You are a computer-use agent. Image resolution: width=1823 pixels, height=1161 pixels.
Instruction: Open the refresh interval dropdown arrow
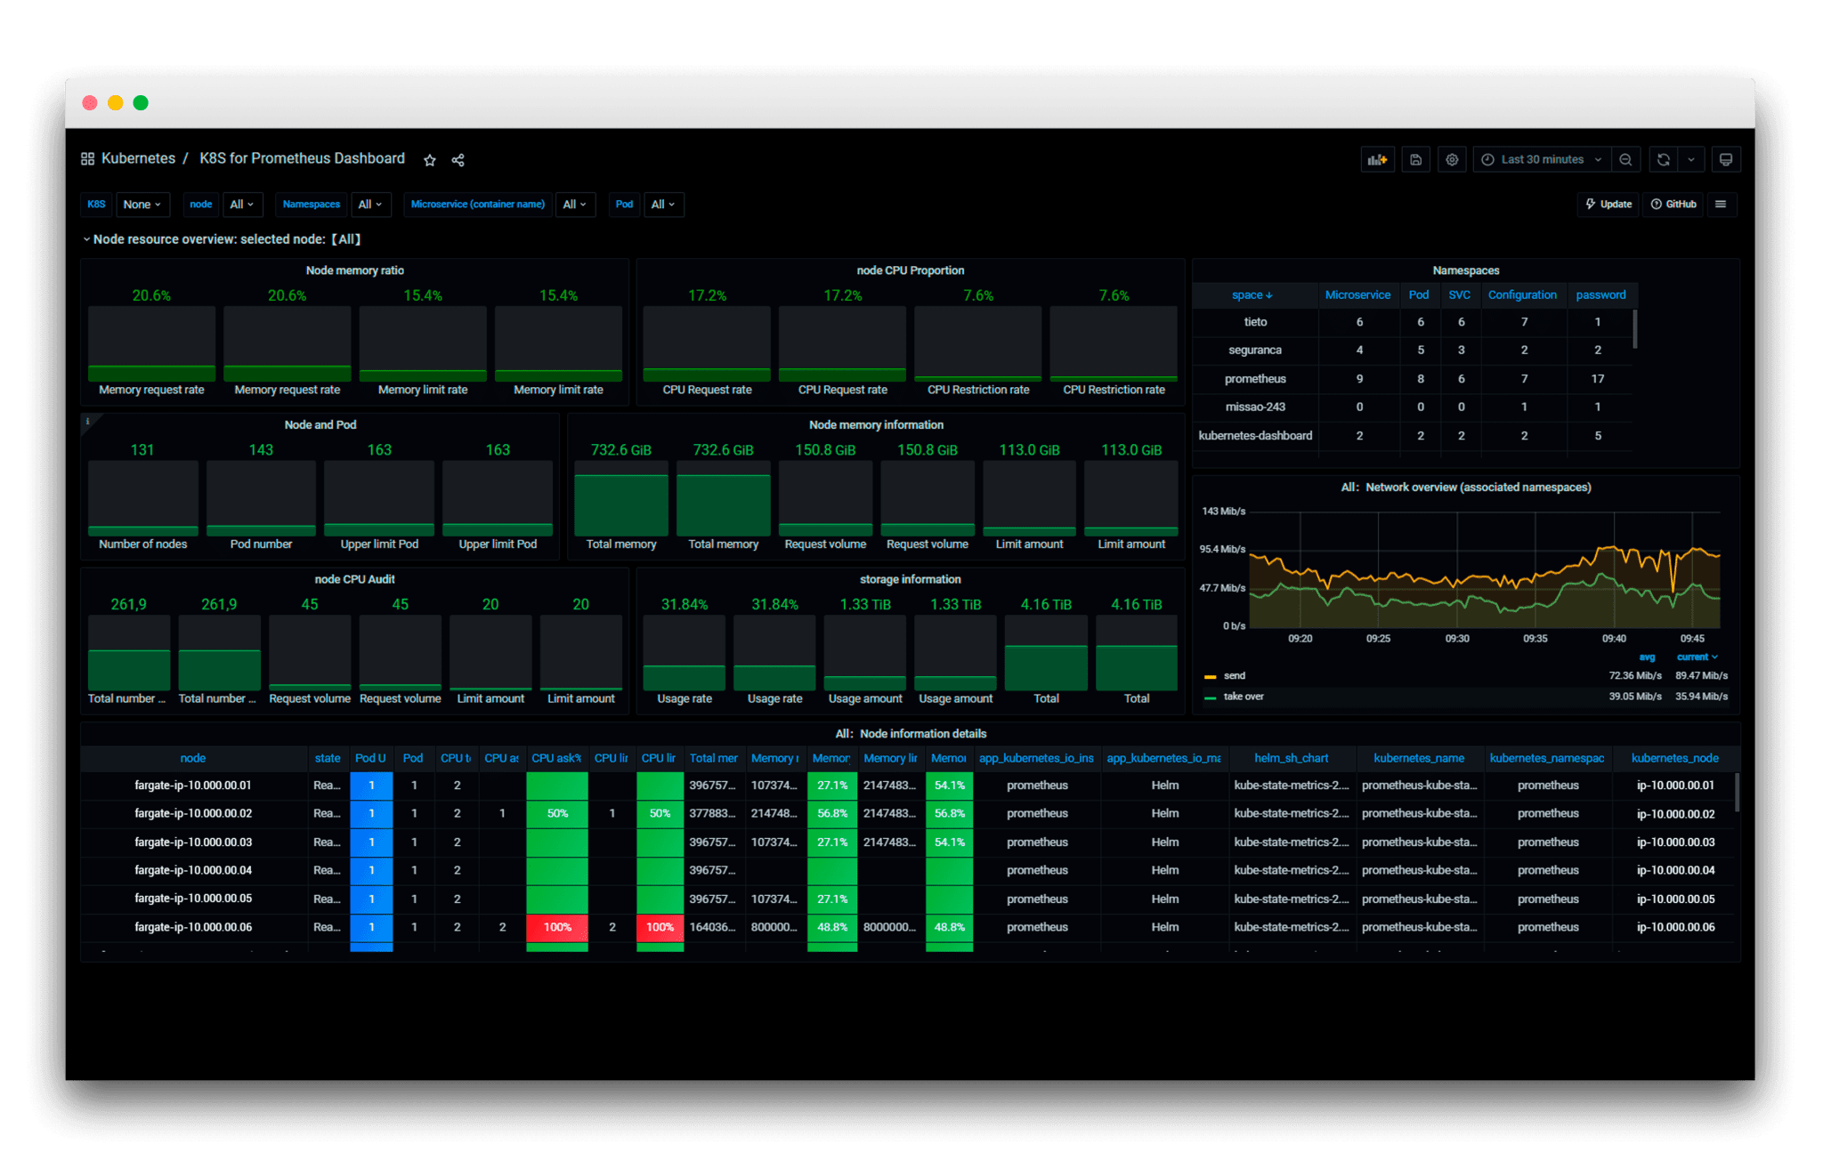pos(1689,159)
